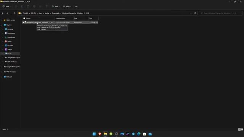Screen dimensions: 244x137
Task: Collapse the This PC tree node
Action: (x=2, y=25)
